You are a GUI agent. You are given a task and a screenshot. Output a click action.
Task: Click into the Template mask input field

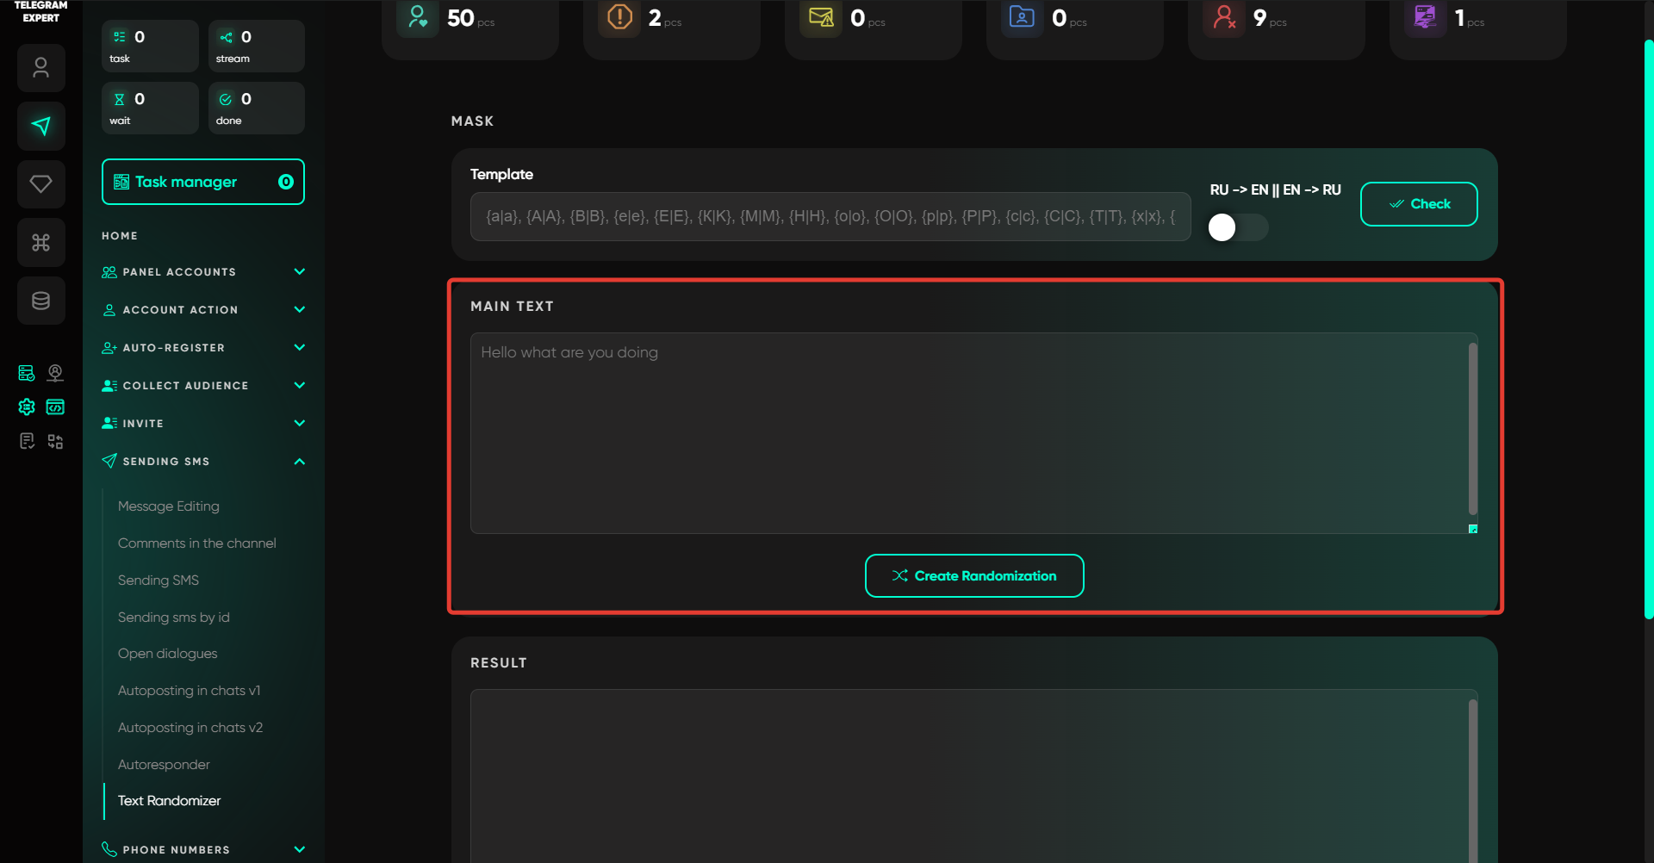[830, 217]
